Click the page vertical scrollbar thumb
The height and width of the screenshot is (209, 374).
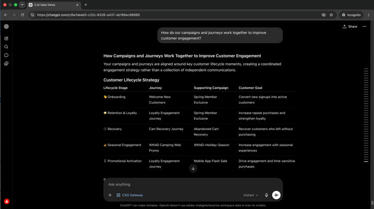372,203
